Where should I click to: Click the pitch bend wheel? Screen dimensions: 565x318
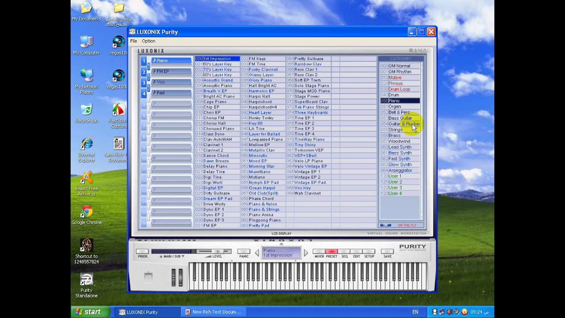point(174,277)
